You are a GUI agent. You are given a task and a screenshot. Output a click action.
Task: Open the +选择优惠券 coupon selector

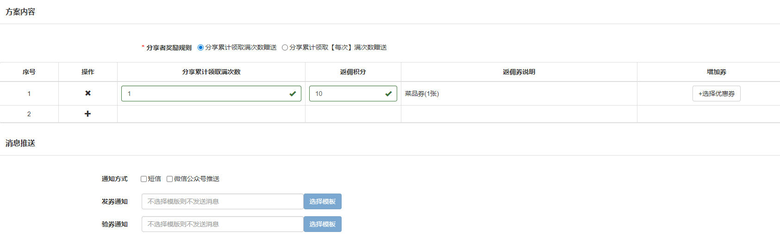(716, 94)
